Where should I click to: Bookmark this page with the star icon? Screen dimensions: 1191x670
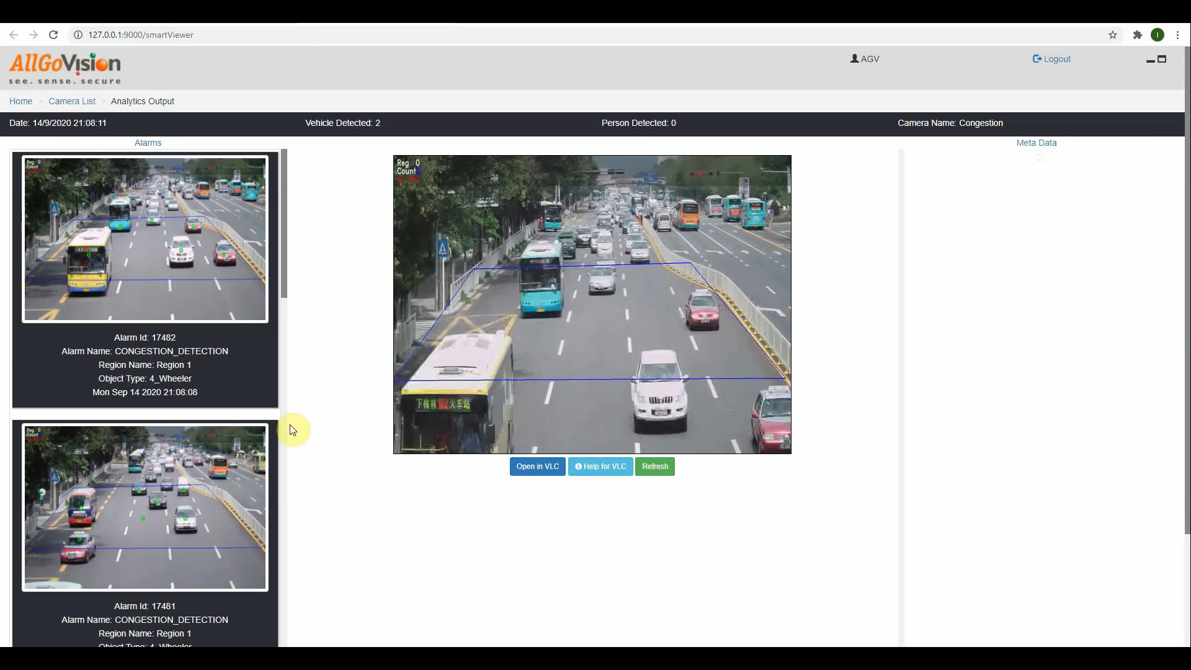click(1113, 35)
